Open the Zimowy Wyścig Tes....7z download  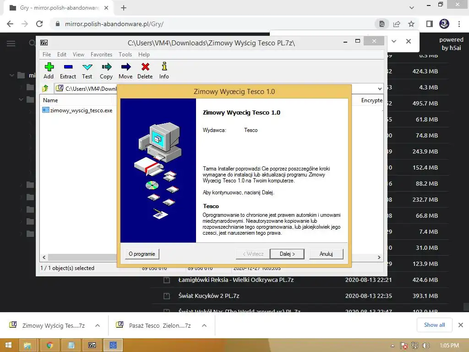tap(54, 325)
